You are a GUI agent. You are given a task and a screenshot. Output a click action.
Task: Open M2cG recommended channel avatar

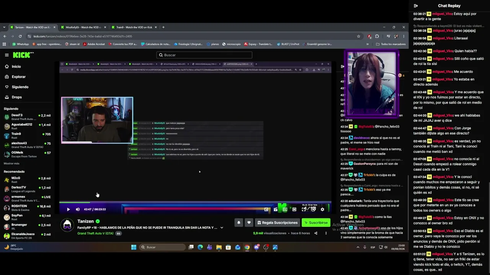7,180
